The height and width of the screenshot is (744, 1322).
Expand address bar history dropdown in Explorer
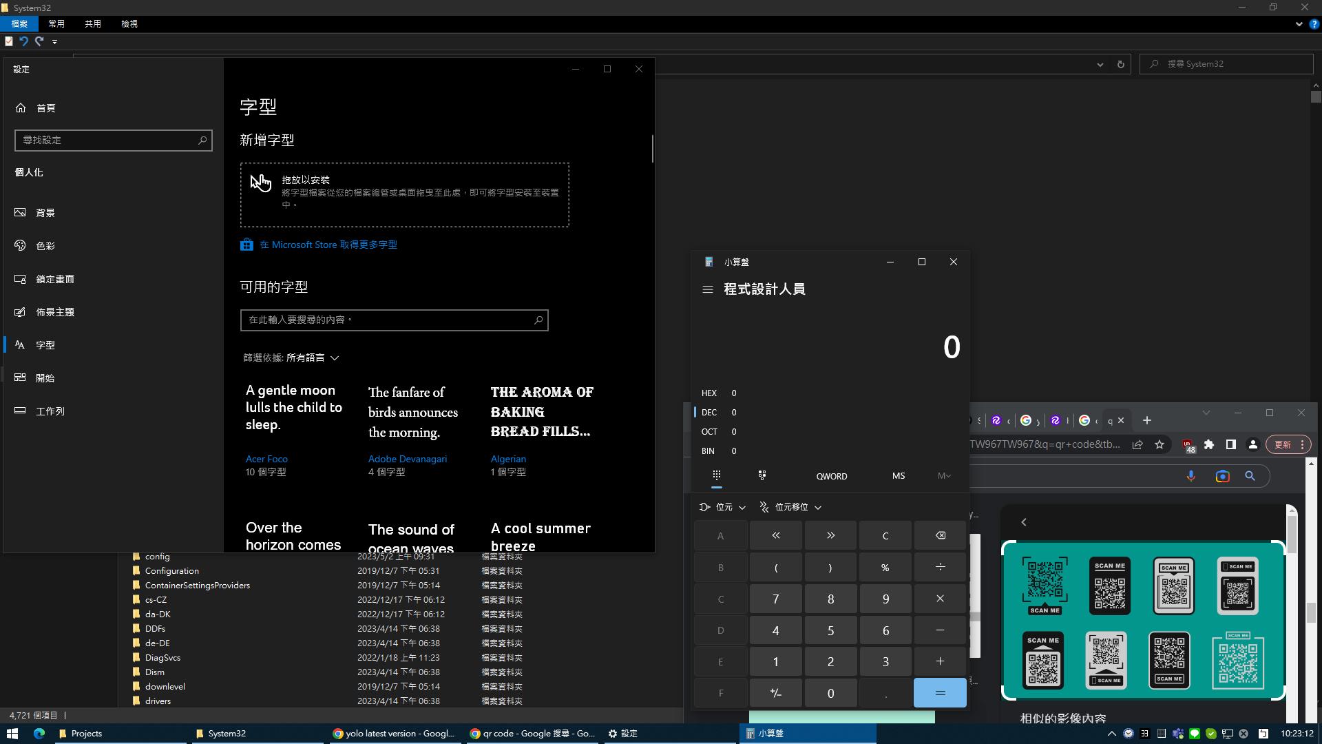point(1100,64)
